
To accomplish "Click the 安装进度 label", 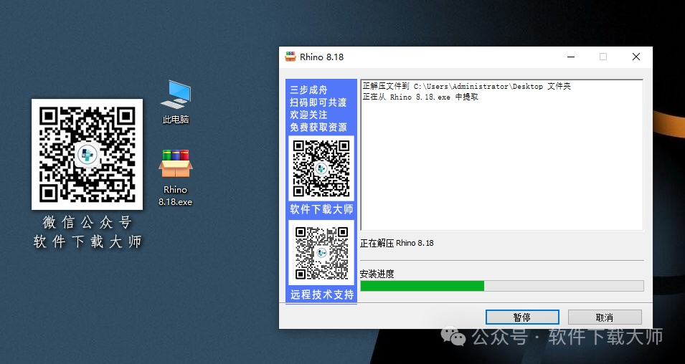I will (377, 274).
